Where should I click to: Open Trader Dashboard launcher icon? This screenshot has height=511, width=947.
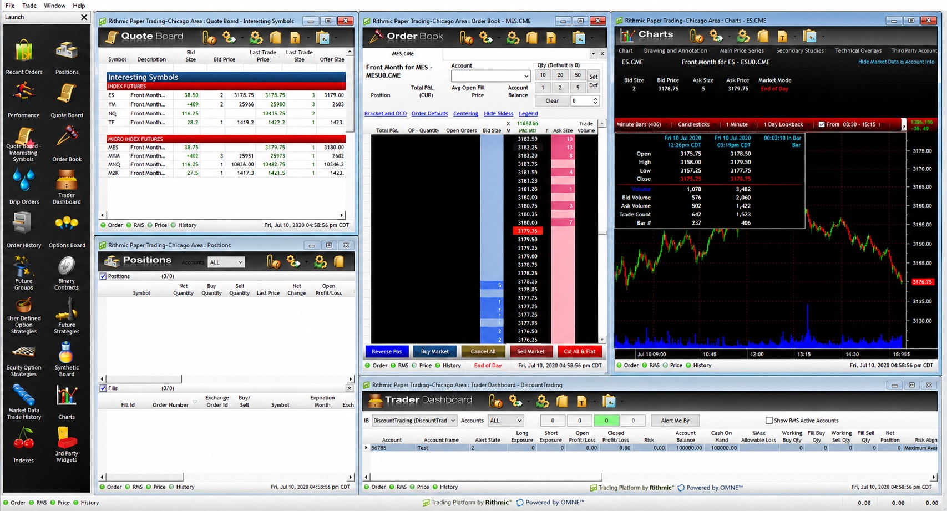[67, 187]
